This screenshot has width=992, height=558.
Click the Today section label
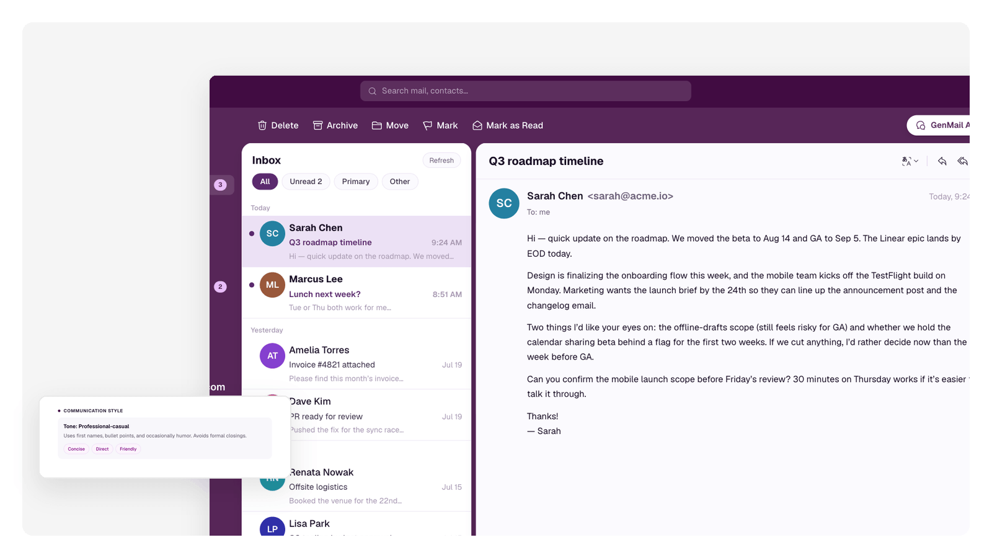pos(260,208)
